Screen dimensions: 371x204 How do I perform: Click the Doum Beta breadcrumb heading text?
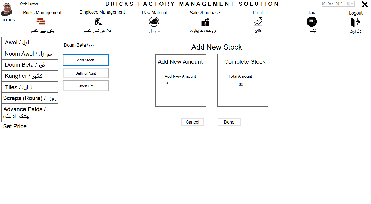coord(79,45)
